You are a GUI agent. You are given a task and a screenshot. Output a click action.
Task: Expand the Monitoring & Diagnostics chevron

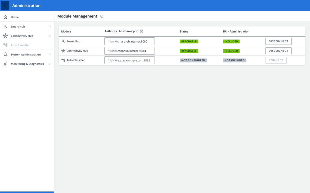click(x=50, y=64)
